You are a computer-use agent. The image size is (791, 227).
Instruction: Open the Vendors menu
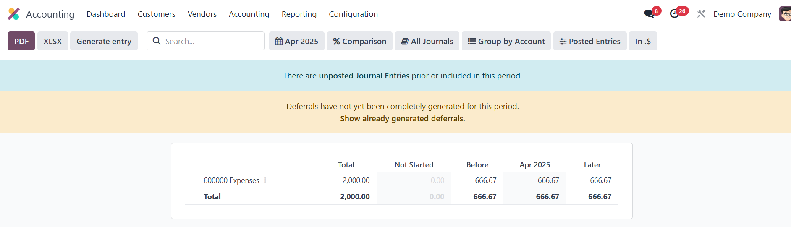click(202, 14)
